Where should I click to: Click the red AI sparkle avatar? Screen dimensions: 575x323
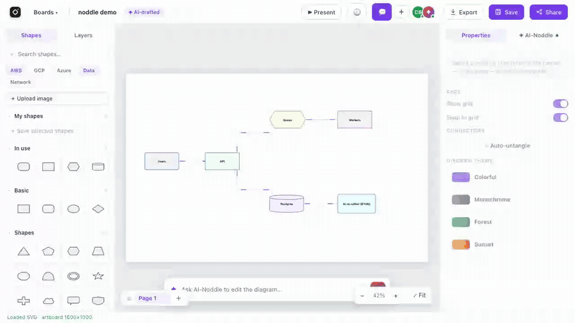(428, 12)
